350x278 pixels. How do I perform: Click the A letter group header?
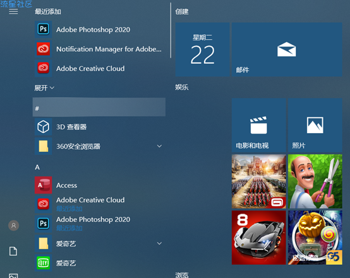pos(37,167)
